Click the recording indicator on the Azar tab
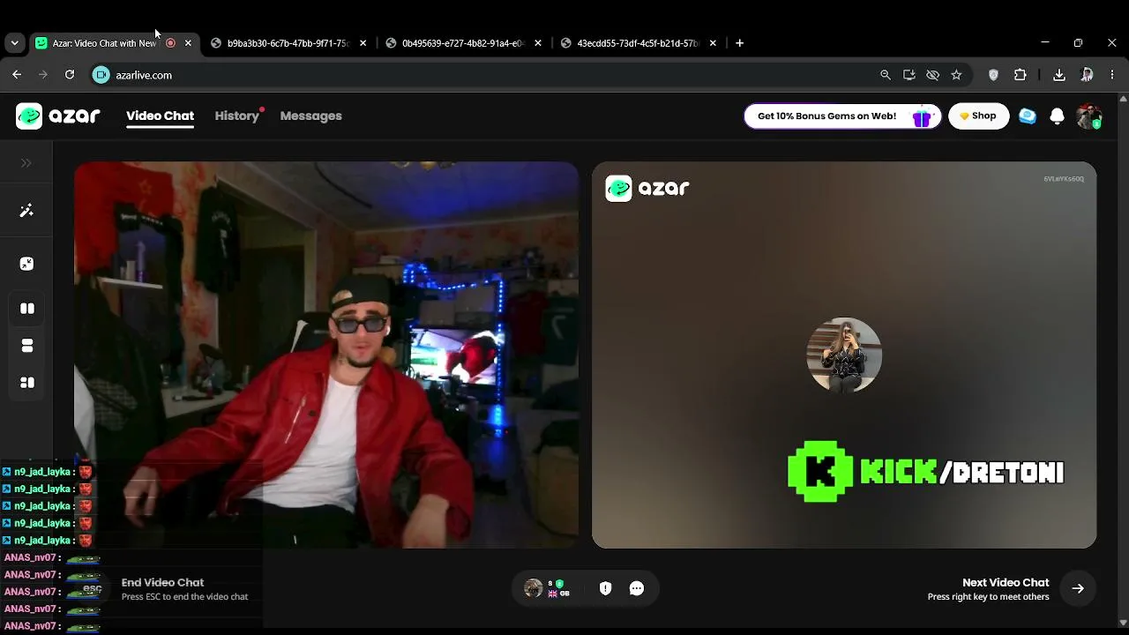This screenshot has height=635, width=1129. [170, 42]
